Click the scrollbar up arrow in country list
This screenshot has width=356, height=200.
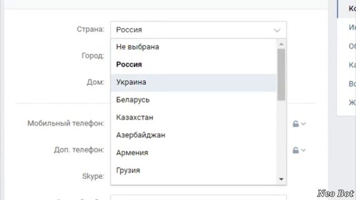click(x=281, y=44)
